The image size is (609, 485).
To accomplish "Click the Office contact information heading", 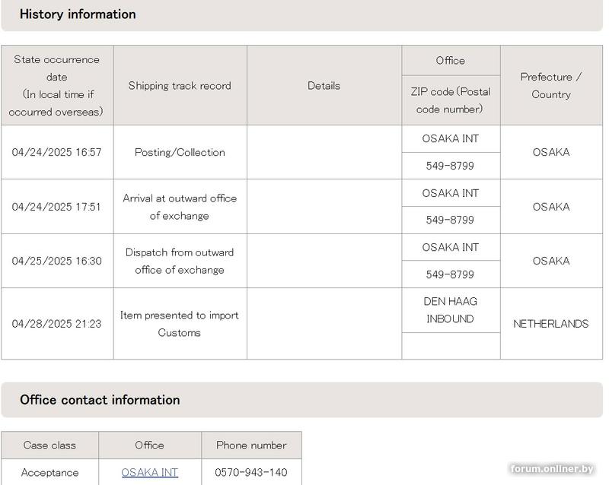I will pos(100,400).
